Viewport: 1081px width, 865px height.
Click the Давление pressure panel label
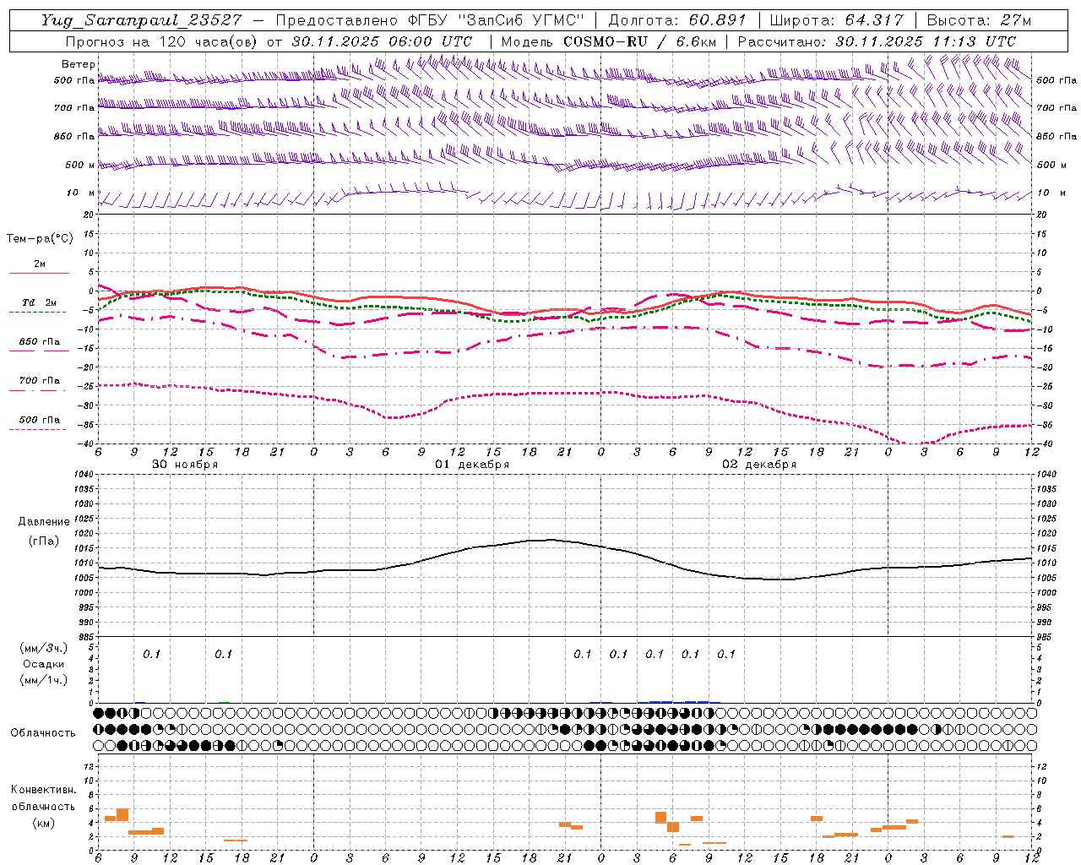(x=44, y=522)
